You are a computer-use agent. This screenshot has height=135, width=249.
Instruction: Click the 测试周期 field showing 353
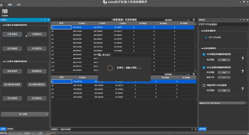click(x=224, y=60)
